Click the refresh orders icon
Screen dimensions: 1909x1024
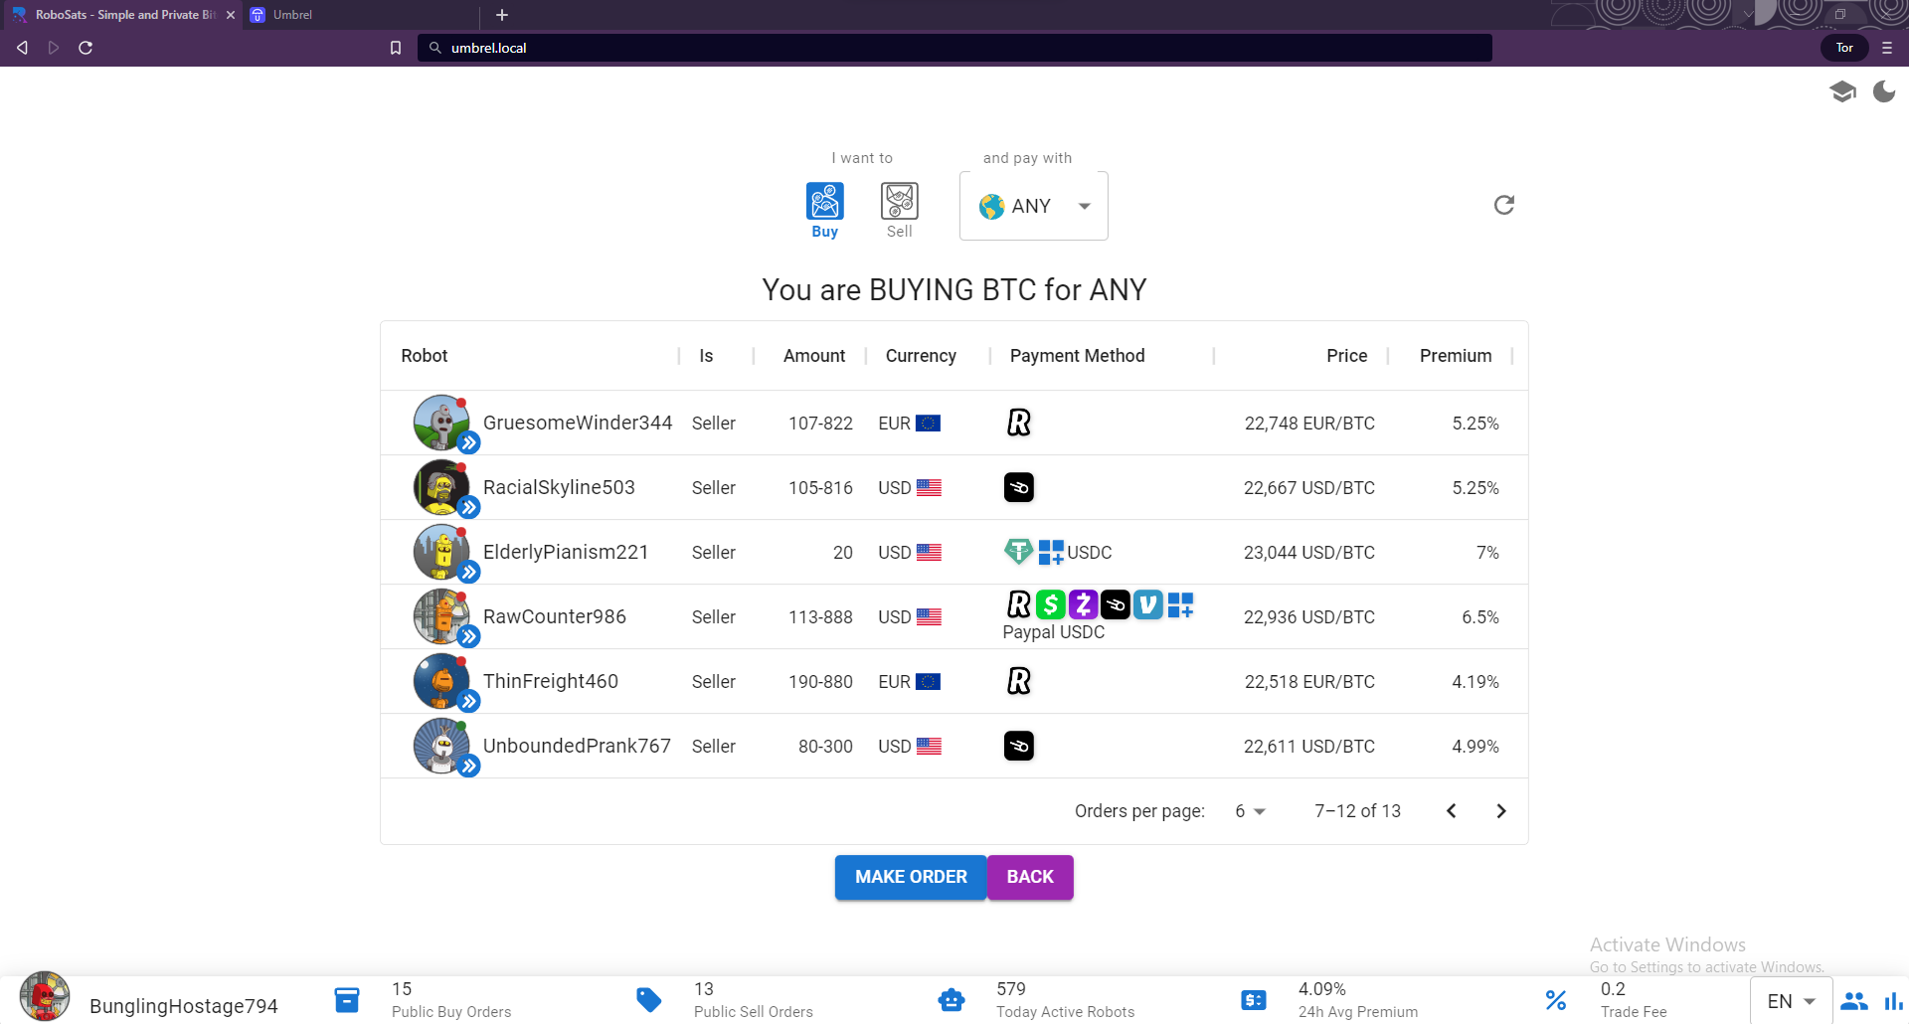1503,205
